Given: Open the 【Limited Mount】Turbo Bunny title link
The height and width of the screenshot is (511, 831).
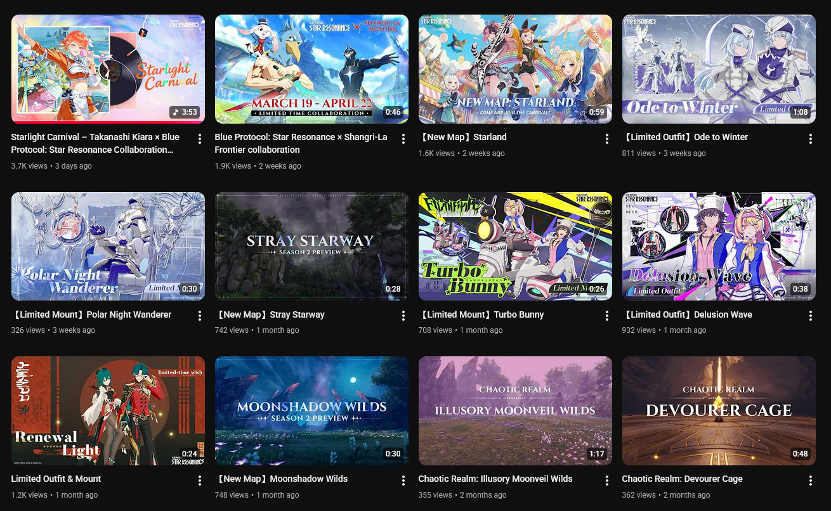Looking at the screenshot, I should [481, 314].
